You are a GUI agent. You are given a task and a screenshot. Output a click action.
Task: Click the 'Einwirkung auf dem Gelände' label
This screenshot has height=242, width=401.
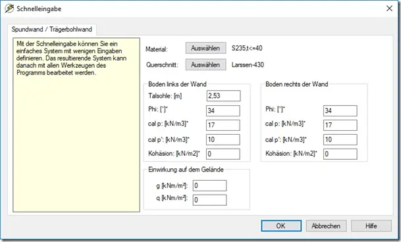pyautogui.click(x=186, y=170)
